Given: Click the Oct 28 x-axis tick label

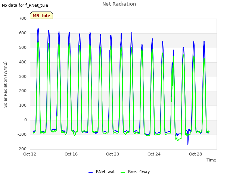Looking at the screenshot, I should coord(195,154).
